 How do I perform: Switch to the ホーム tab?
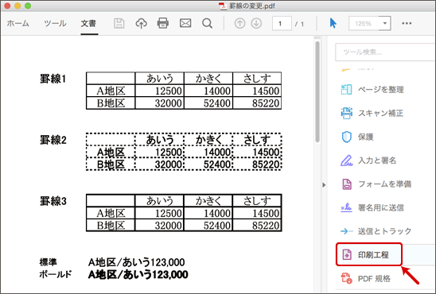[18, 23]
